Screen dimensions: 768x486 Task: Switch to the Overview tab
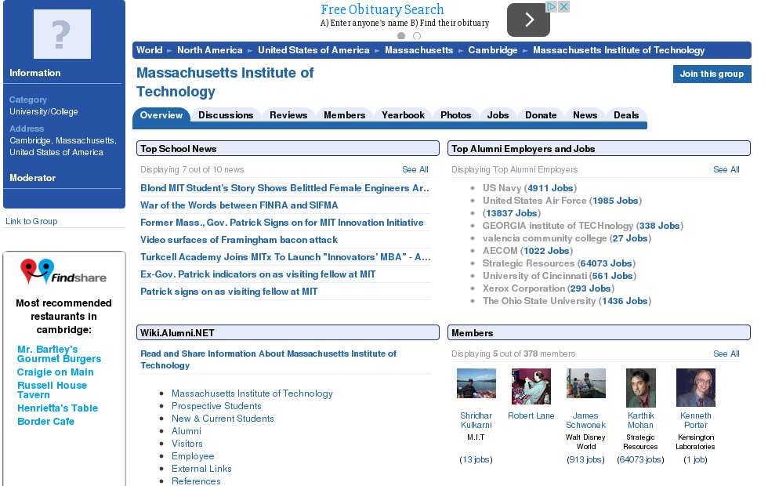coord(161,115)
